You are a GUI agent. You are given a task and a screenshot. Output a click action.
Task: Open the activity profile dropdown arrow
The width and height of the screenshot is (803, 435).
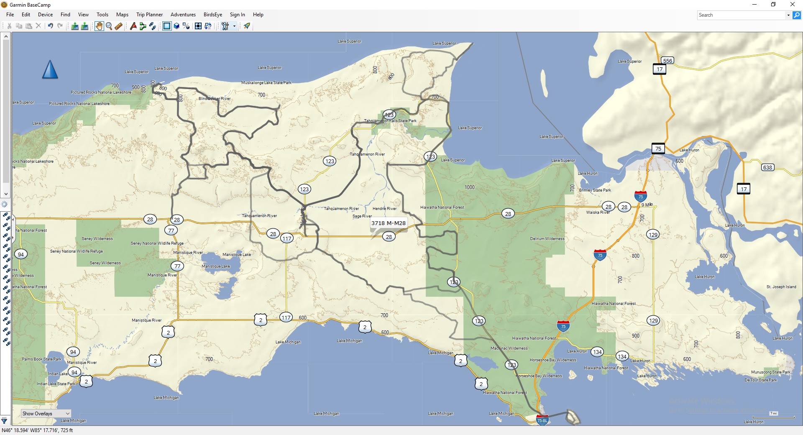click(x=234, y=26)
